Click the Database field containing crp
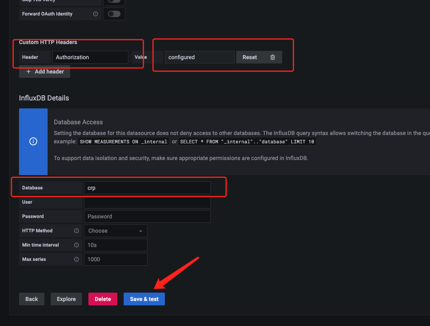The image size is (430, 326). (147, 188)
